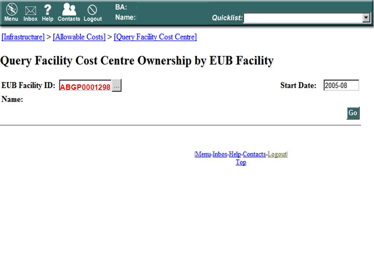Click the EUB Facility ID input field
Viewport: 374px width, 280px height.
coord(85,86)
